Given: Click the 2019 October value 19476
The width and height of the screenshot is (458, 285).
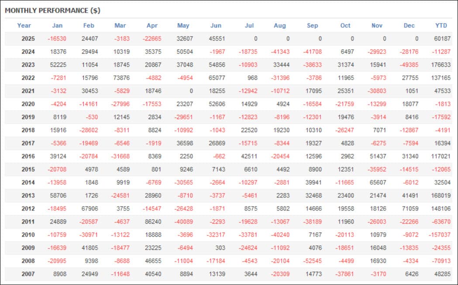Looking at the screenshot, I should coord(346,117).
